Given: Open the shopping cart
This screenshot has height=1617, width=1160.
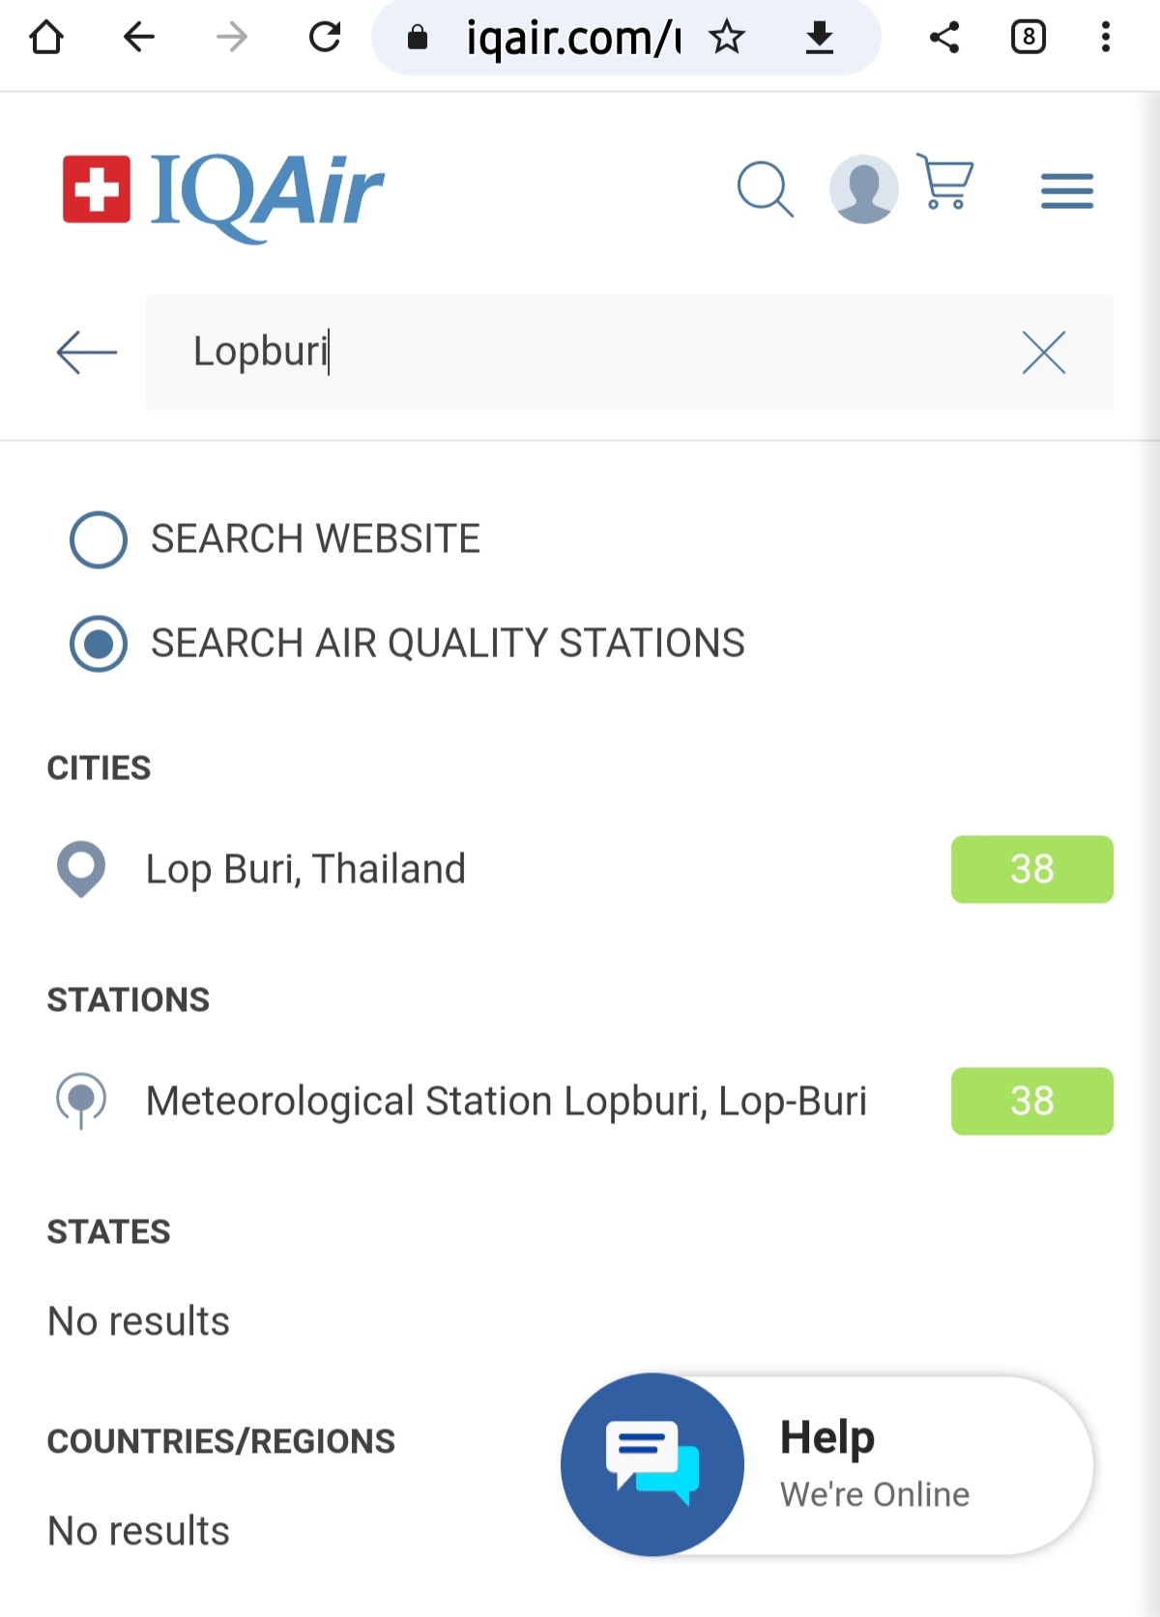Looking at the screenshot, I should [x=944, y=182].
